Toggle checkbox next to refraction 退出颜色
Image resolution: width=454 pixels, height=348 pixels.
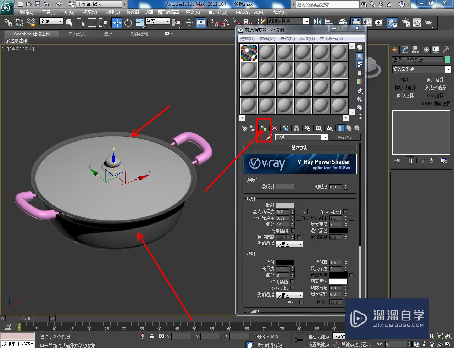(x=351, y=275)
